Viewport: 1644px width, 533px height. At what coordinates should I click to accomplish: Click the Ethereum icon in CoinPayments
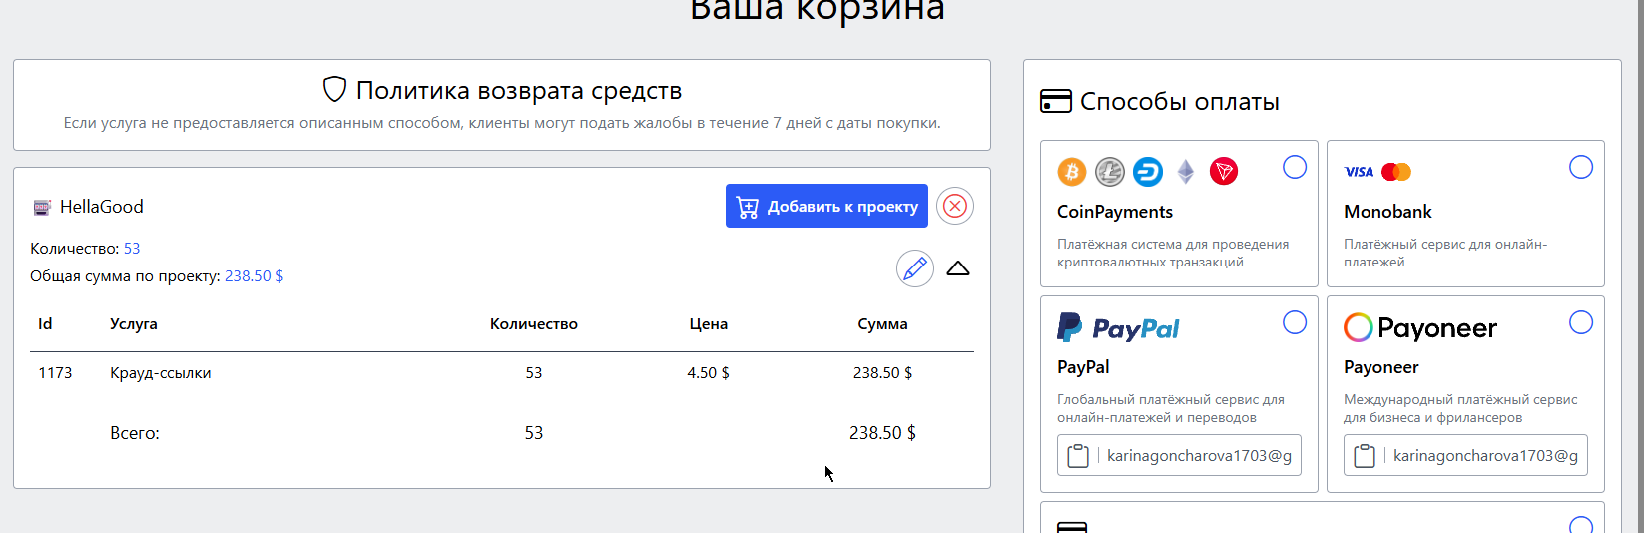point(1186,172)
